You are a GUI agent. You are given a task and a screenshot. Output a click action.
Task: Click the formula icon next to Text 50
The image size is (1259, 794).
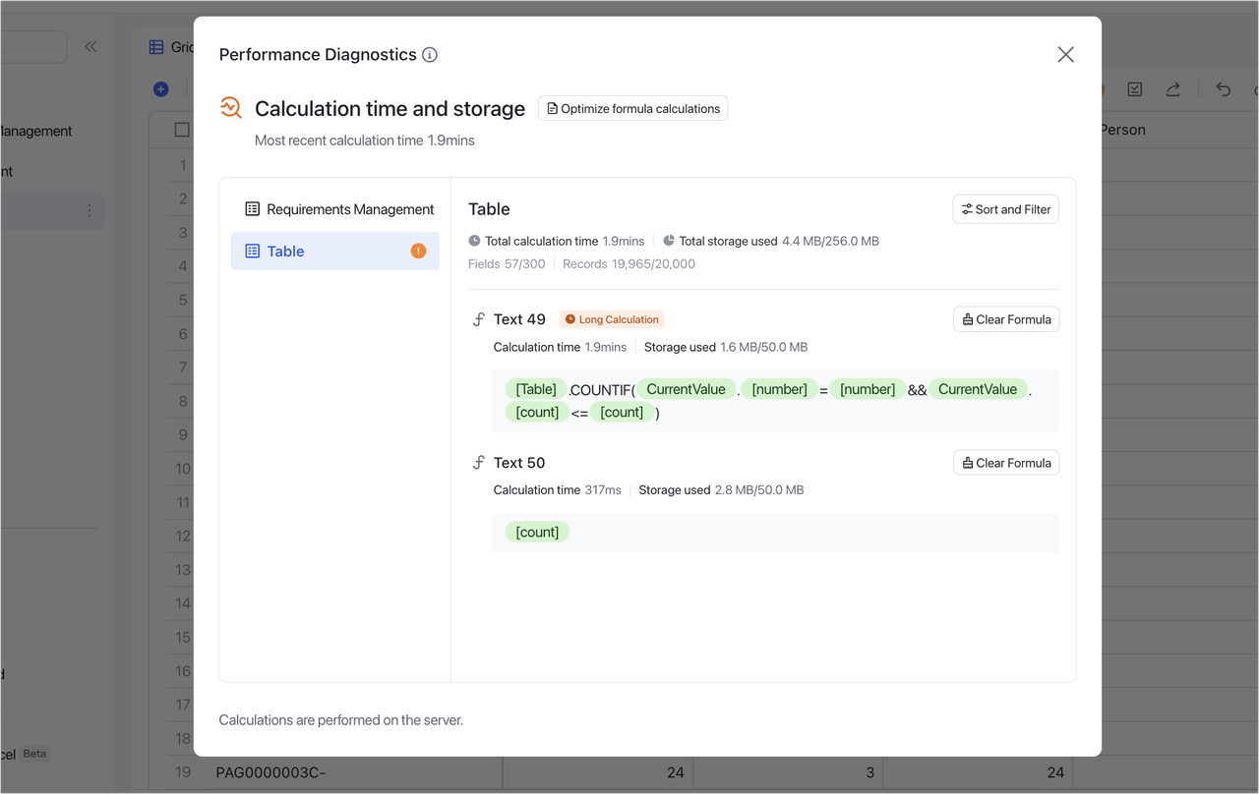(479, 463)
